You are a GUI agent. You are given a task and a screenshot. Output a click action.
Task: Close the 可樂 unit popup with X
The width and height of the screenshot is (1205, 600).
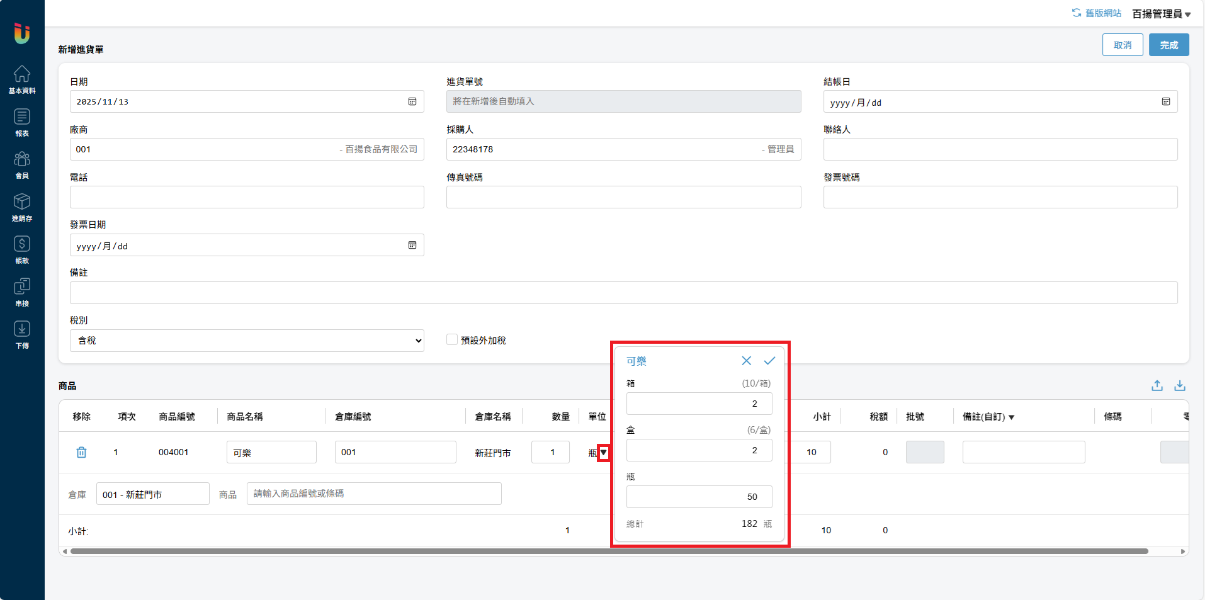746,361
